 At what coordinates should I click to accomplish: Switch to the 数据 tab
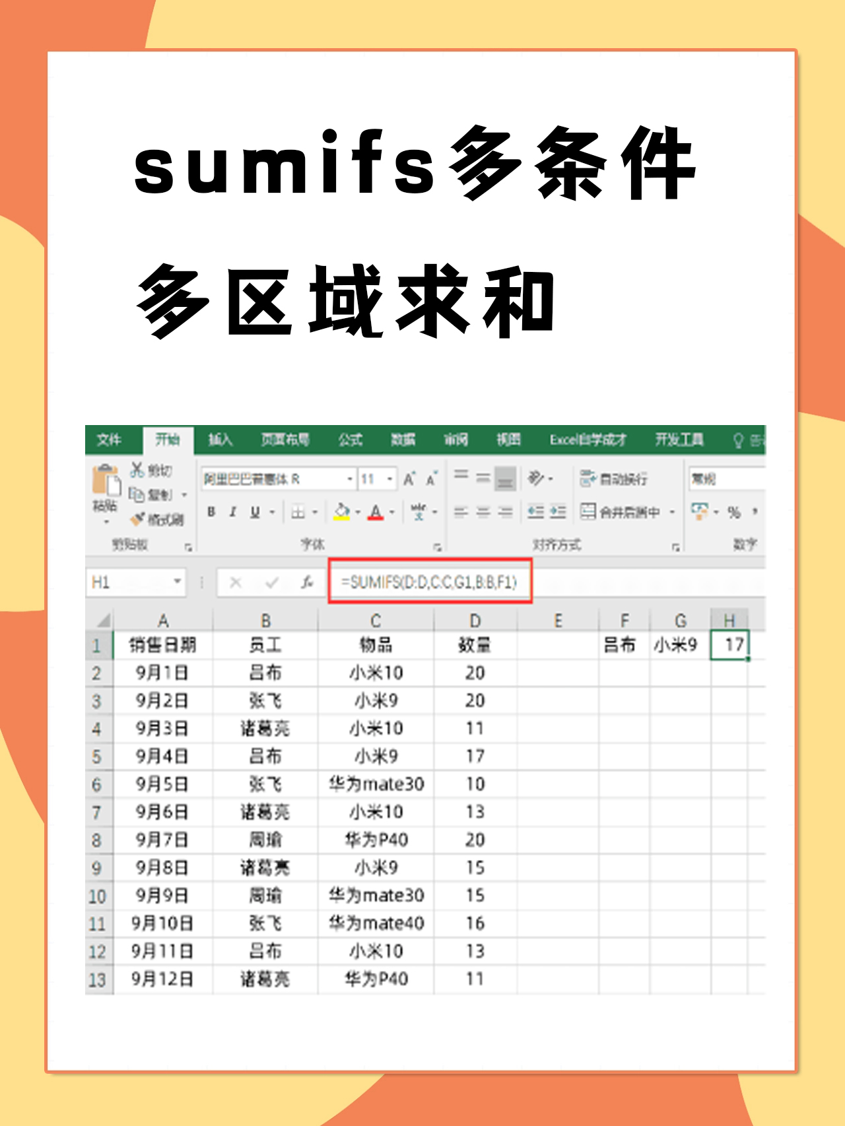403,440
